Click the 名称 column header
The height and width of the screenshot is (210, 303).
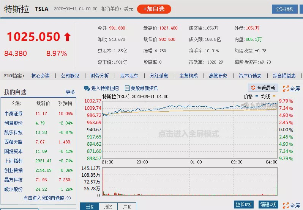tap(16, 104)
